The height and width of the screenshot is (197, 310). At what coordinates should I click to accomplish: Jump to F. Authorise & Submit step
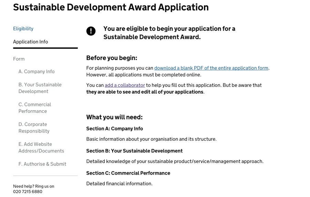(42, 164)
